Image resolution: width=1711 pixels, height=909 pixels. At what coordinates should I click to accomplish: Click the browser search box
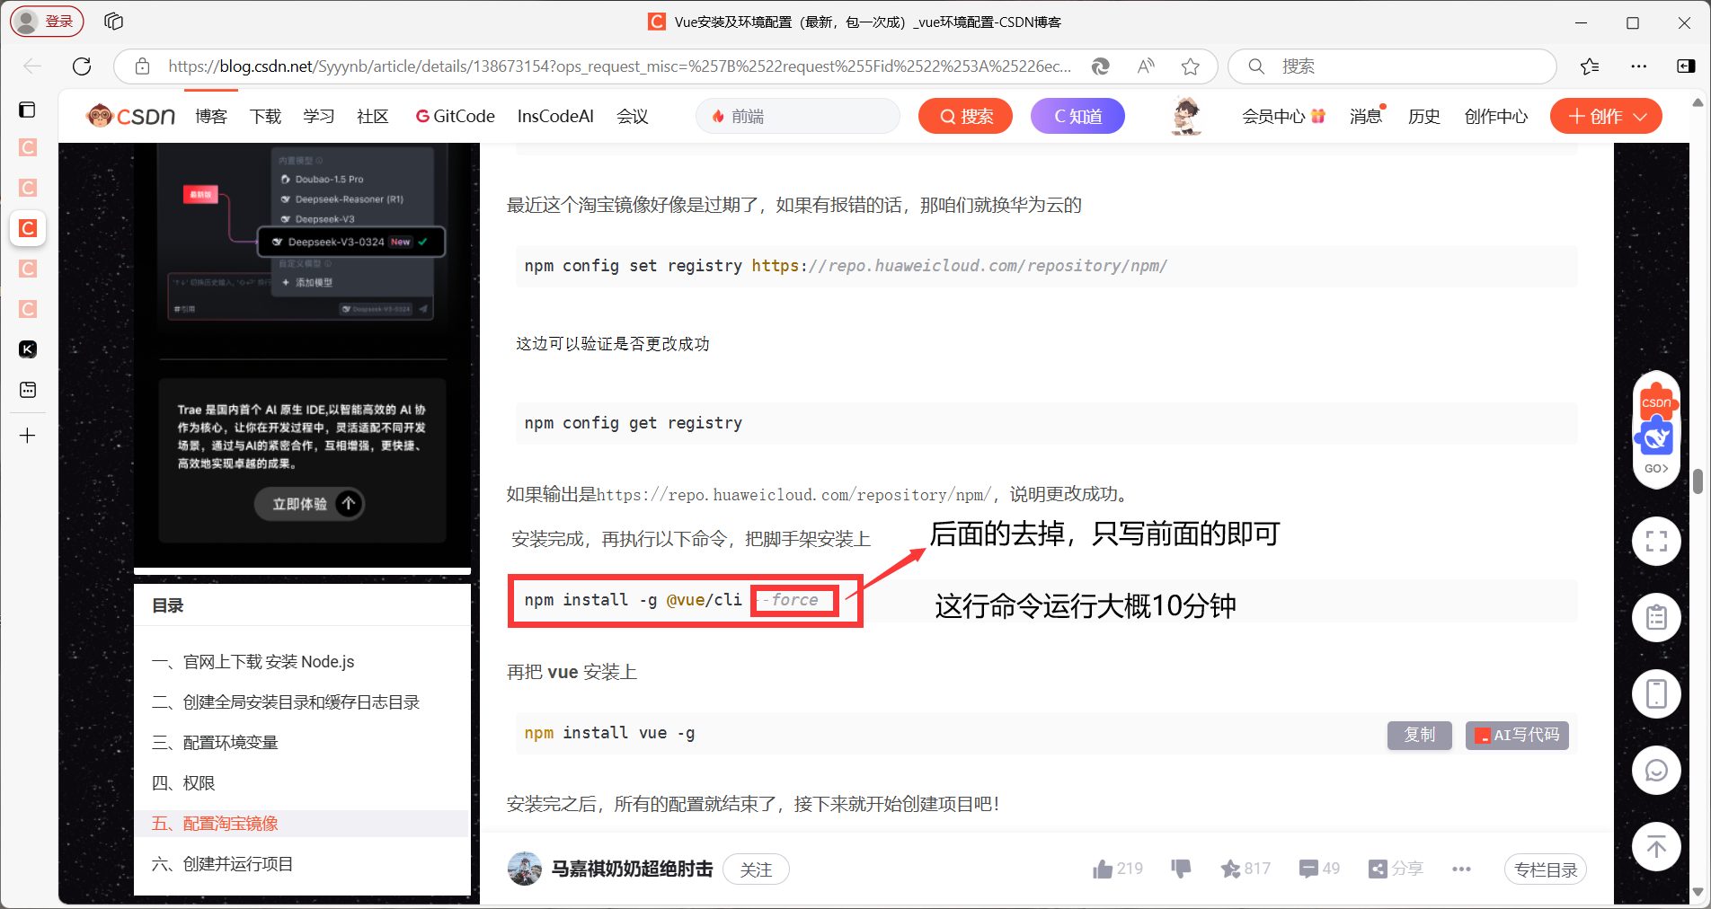tap(1392, 66)
